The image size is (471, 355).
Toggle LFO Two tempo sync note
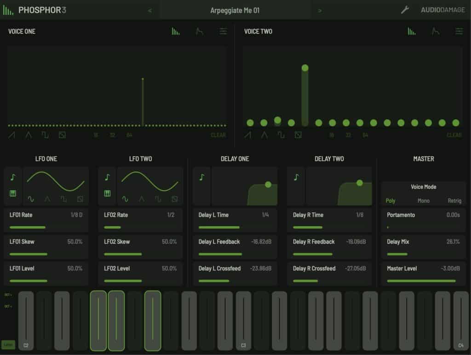coord(107,177)
